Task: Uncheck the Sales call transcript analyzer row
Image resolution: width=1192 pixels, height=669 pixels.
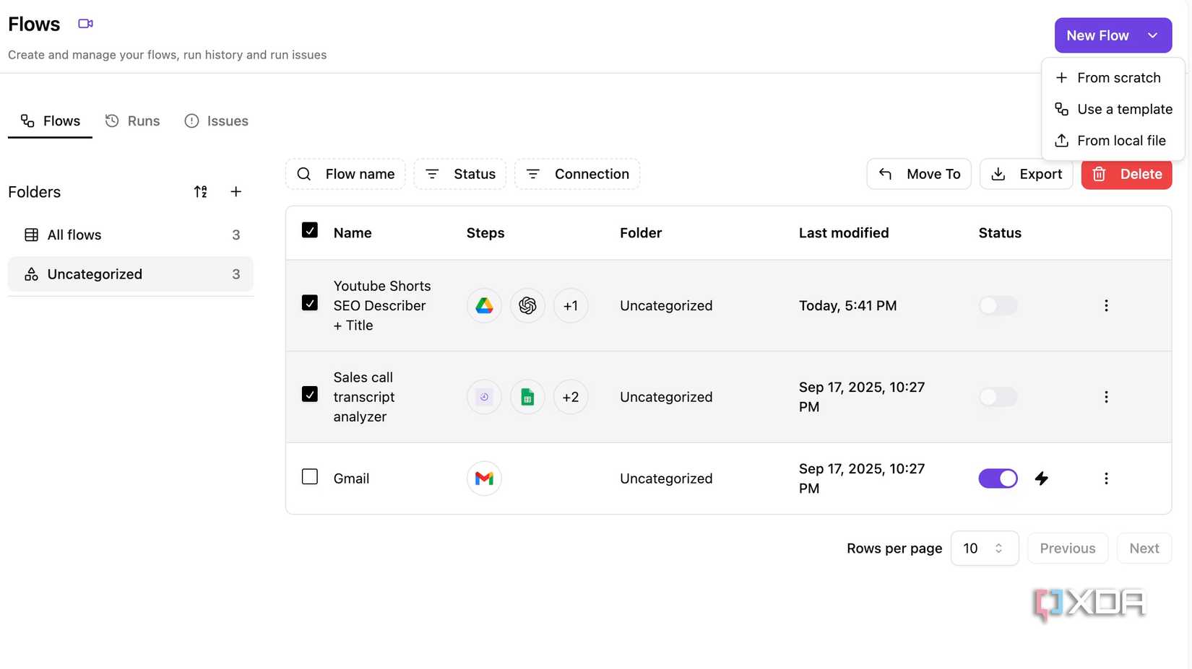Action: point(309,394)
